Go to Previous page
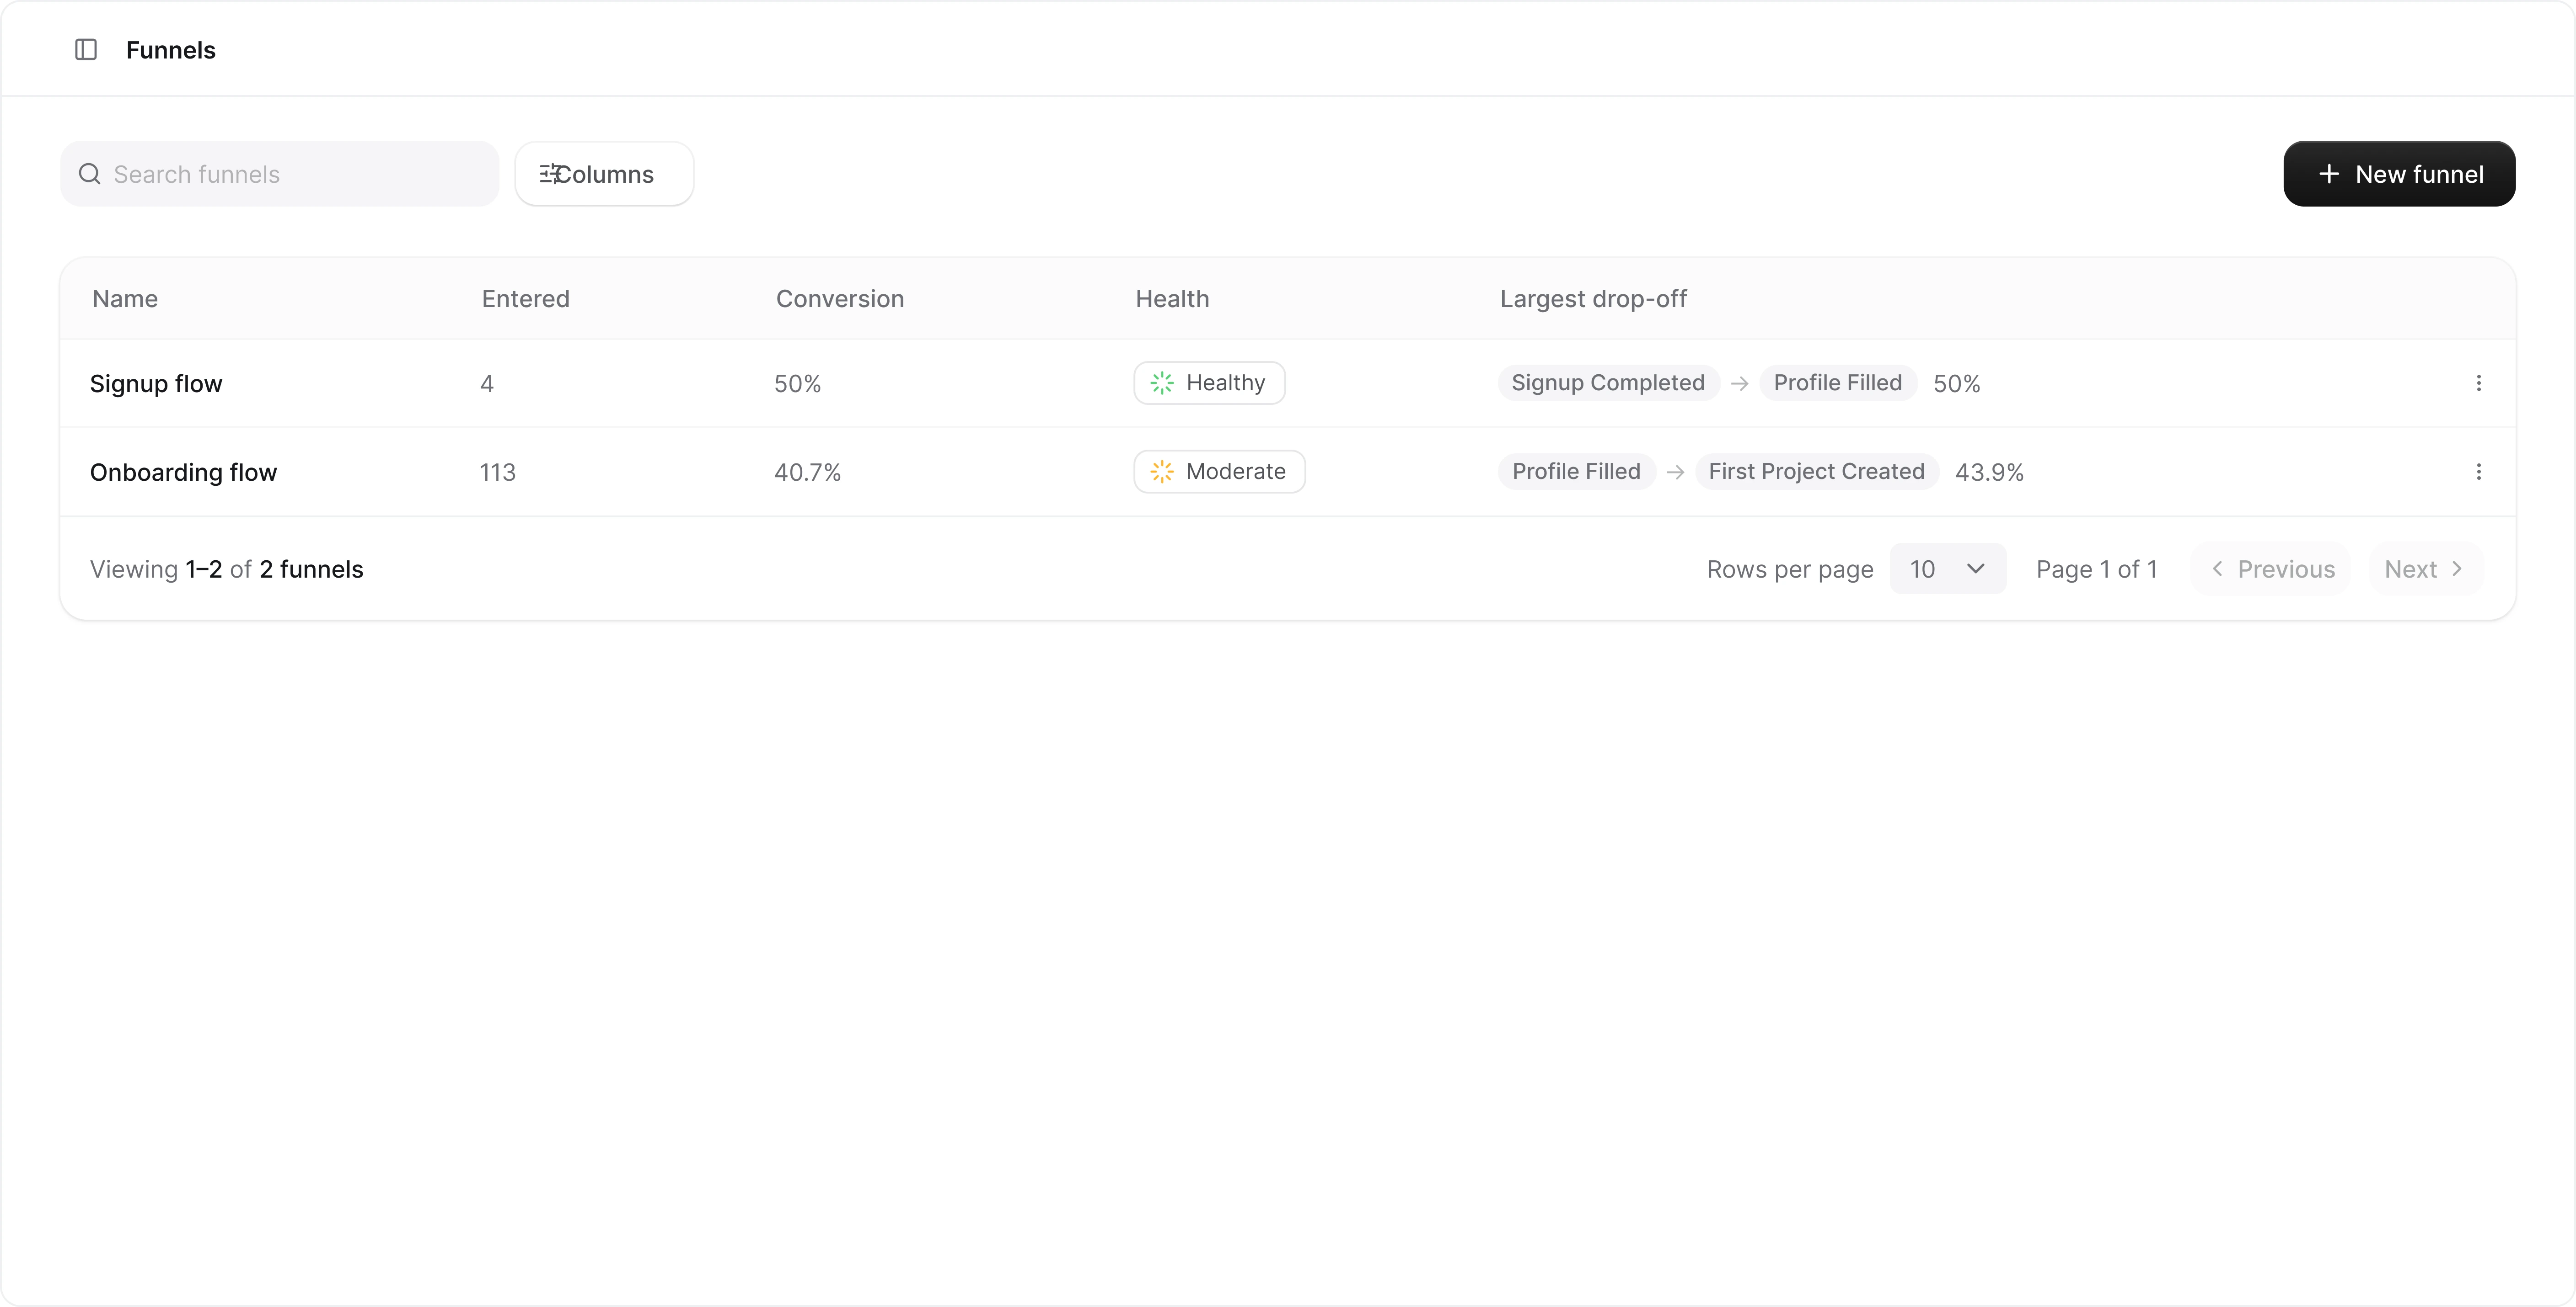Image resolution: width=2576 pixels, height=1307 pixels. 2271,568
